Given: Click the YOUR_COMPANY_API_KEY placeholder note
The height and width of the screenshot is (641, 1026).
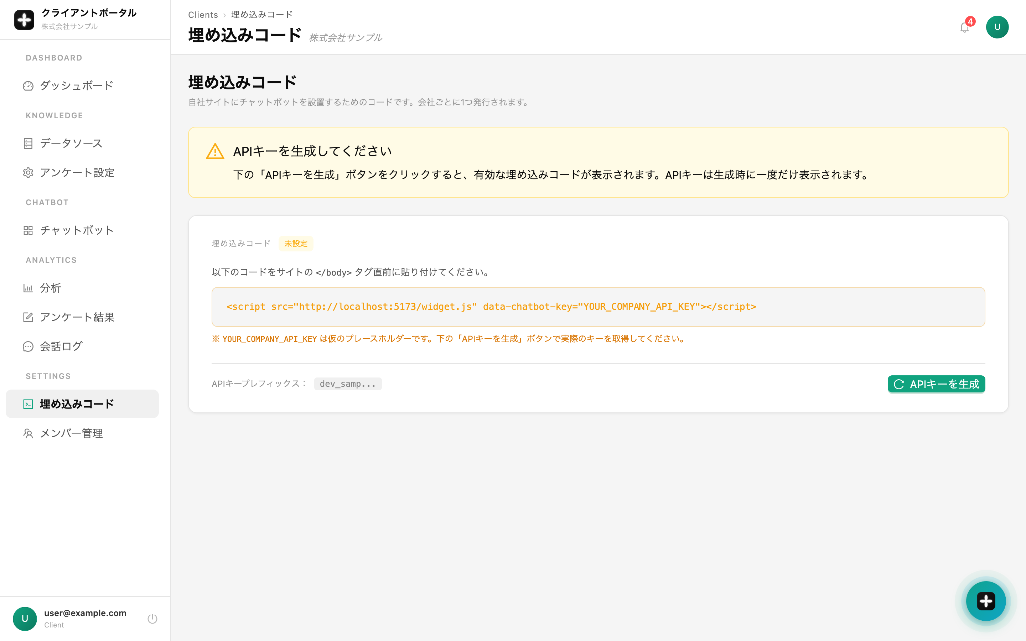Looking at the screenshot, I should [x=449, y=339].
